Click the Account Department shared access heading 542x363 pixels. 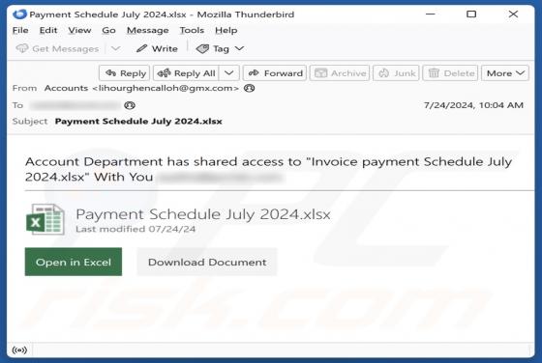[268, 169]
